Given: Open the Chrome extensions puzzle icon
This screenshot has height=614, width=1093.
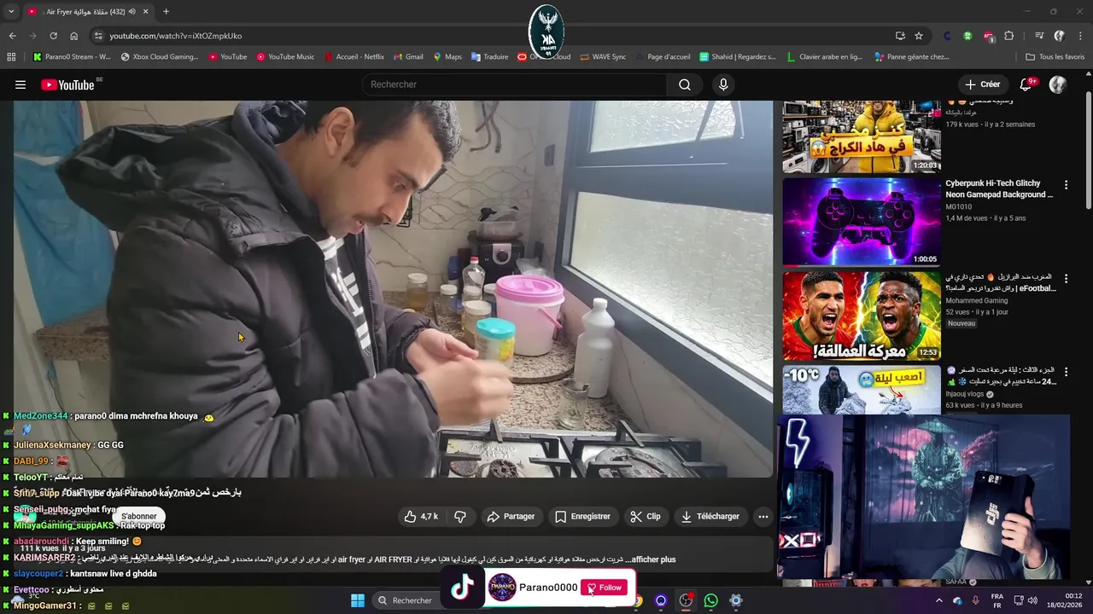Looking at the screenshot, I should [x=1009, y=36].
